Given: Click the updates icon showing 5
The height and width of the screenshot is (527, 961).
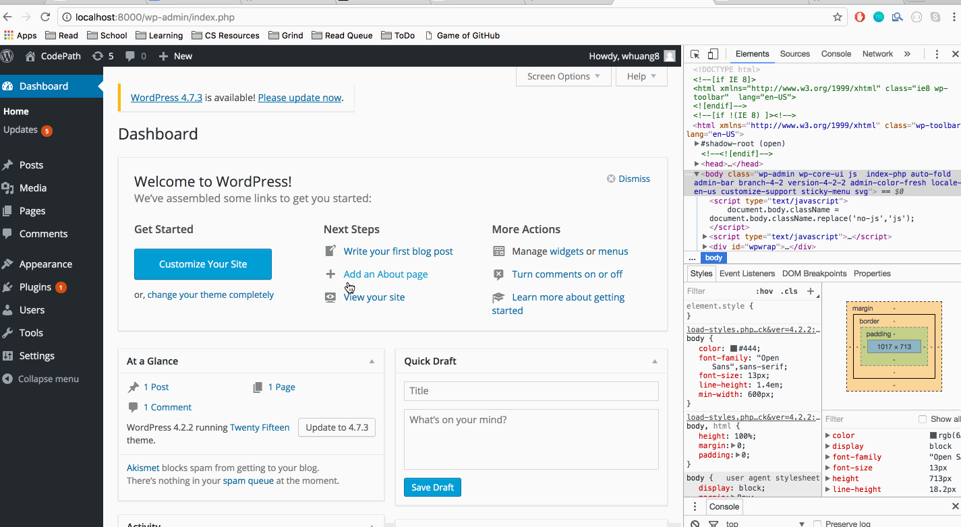Looking at the screenshot, I should (98, 56).
